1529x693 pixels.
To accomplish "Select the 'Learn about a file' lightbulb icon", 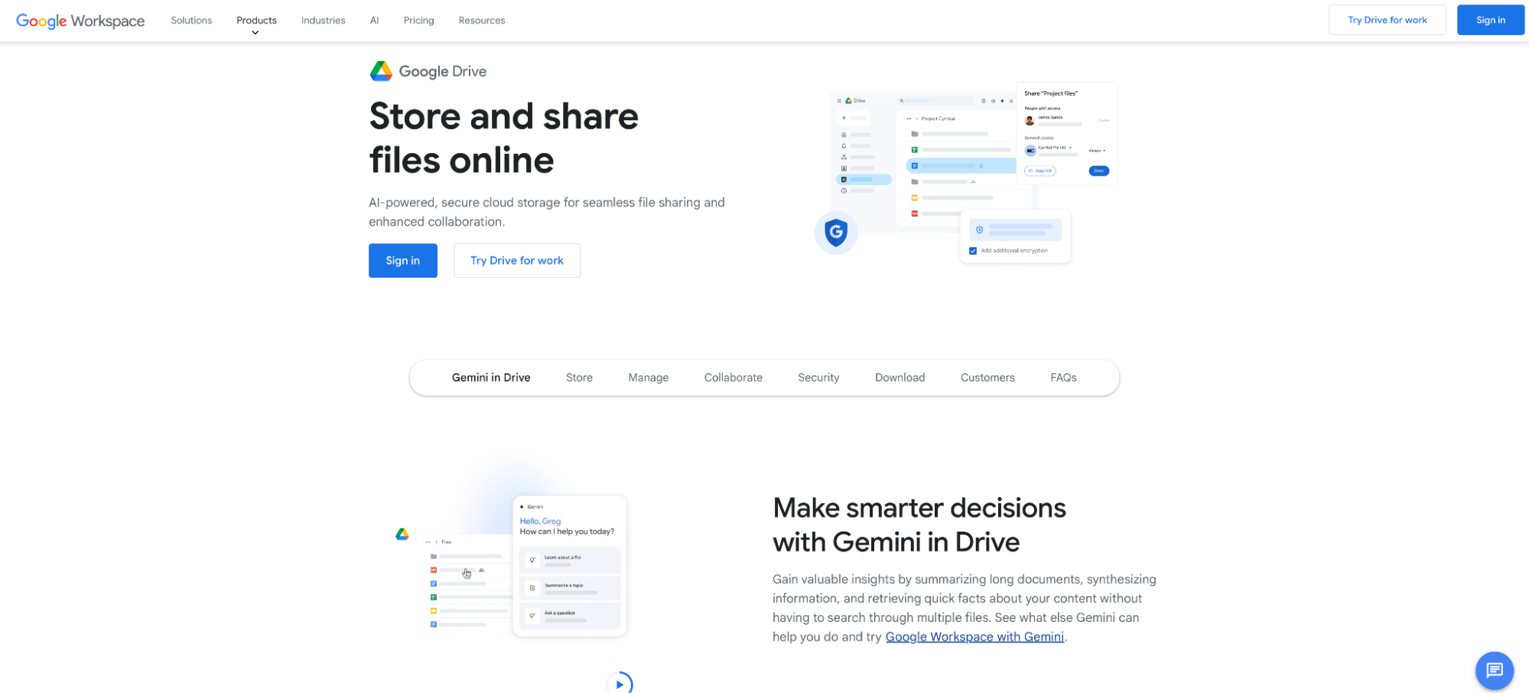I will point(532,560).
